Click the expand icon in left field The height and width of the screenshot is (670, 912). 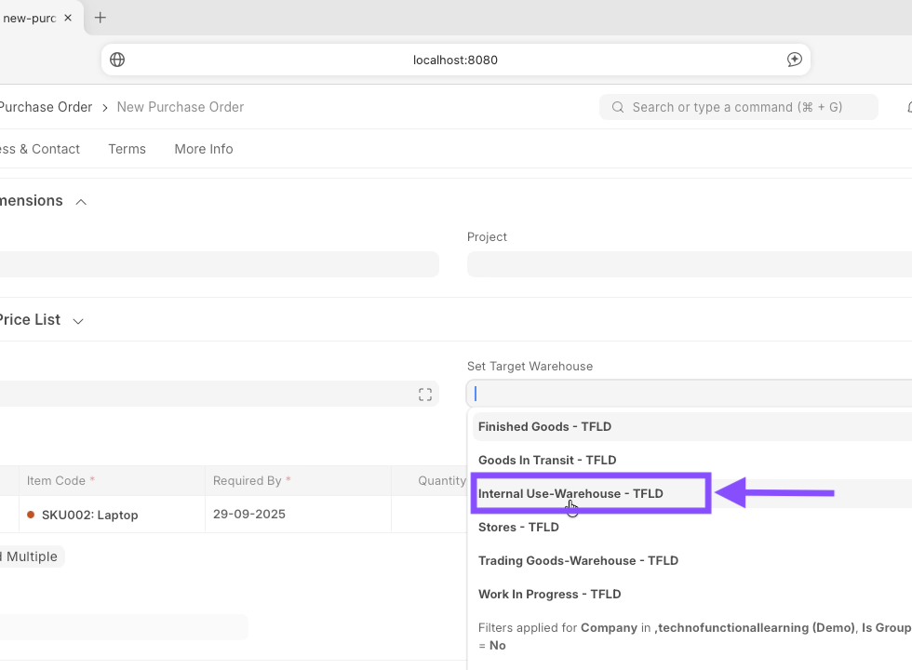point(424,395)
